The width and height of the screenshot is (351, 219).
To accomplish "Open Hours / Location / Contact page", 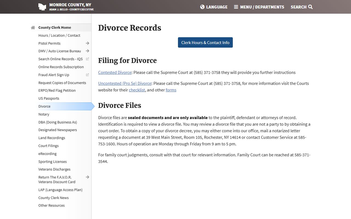I will (59, 35).
